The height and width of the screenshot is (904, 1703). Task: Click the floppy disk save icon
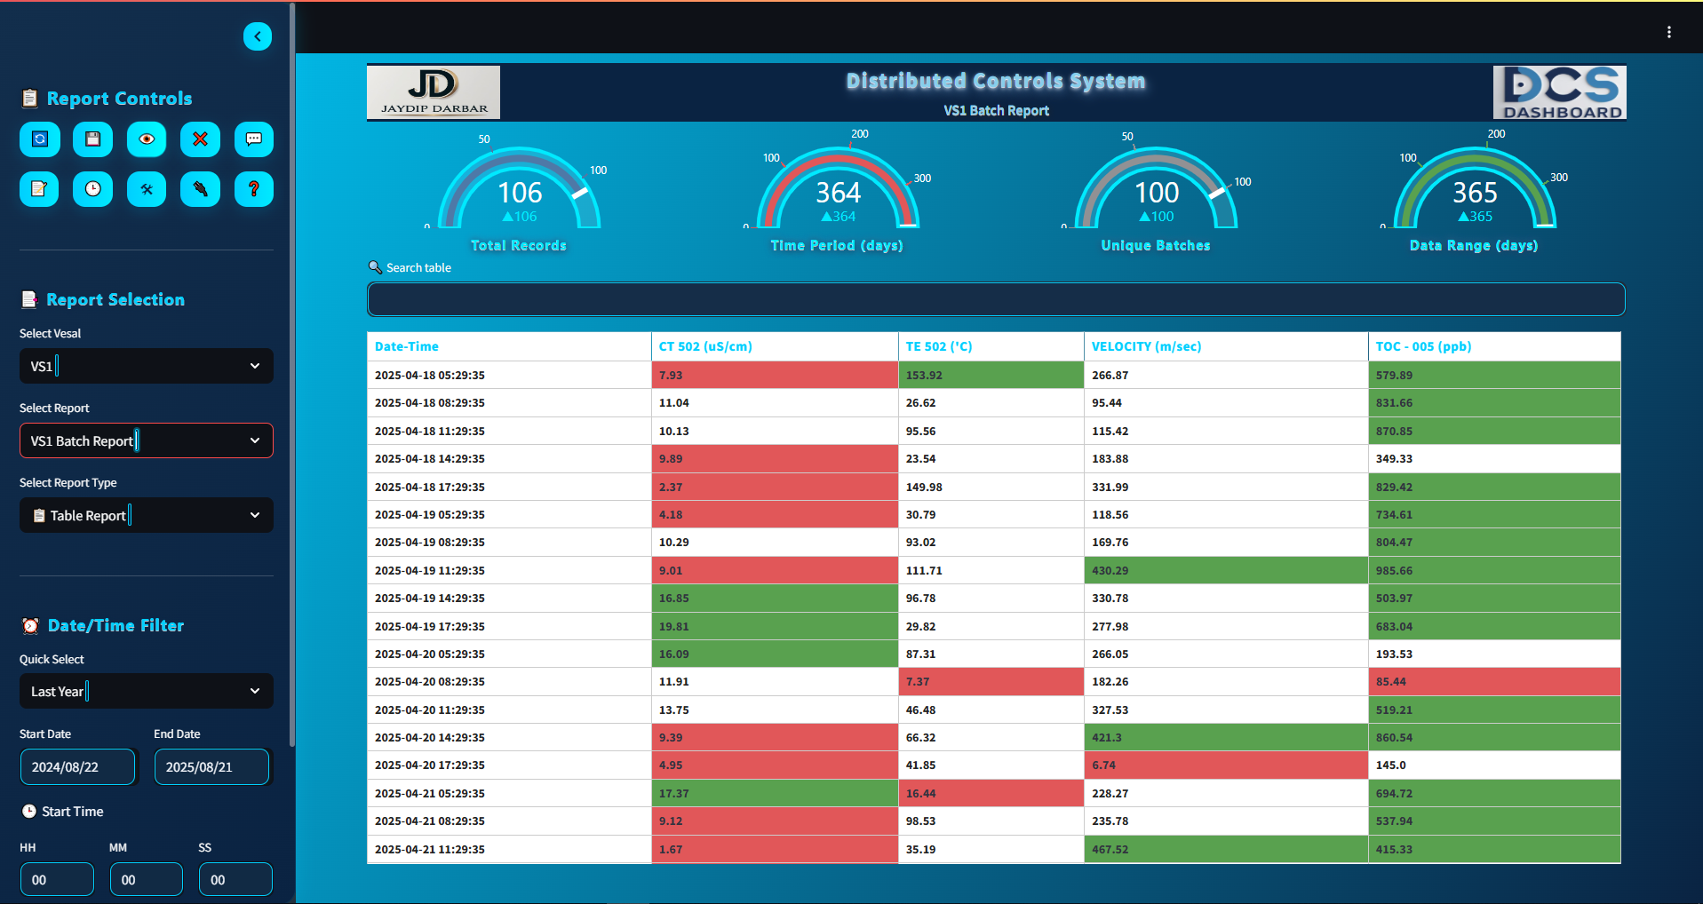click(x=93, y=139)
